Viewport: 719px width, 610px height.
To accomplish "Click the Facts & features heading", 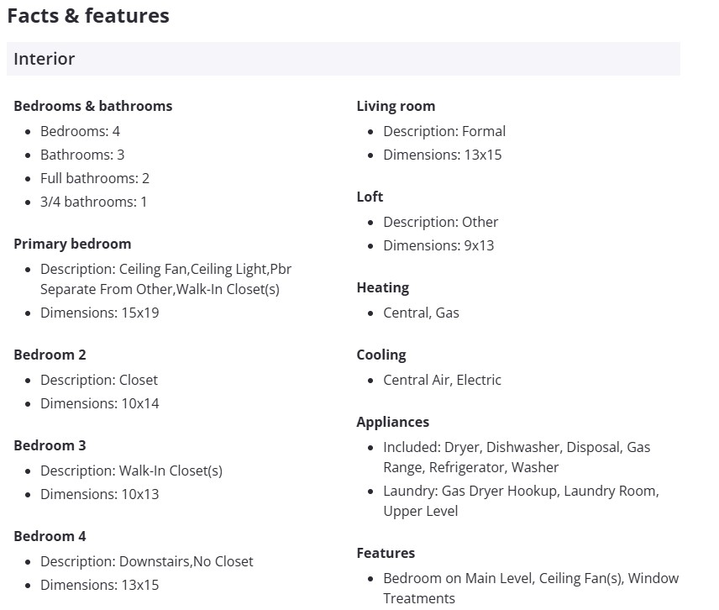I will (x=88, y=16).
